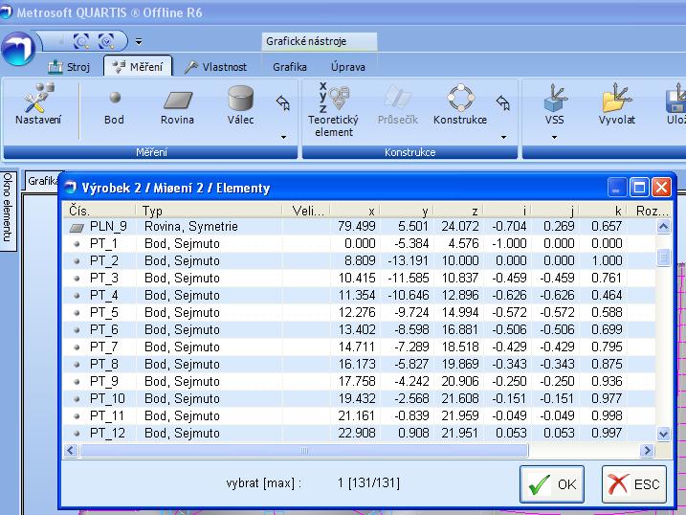686x515 pixels.
Task: Click the first quick access magnifier icon
Action: pyautogui.click(x=81, y=41)
